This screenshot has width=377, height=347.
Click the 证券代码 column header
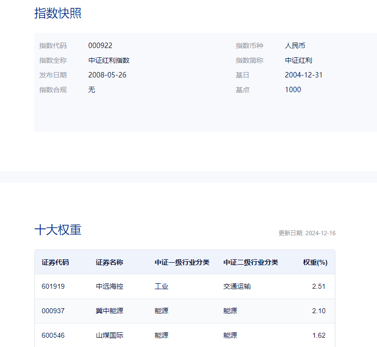[55, 262]
